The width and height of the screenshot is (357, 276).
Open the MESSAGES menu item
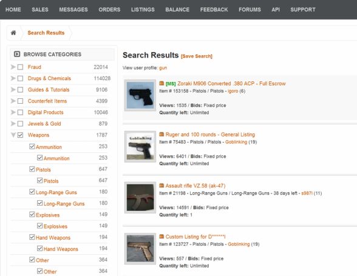[73, 10]
